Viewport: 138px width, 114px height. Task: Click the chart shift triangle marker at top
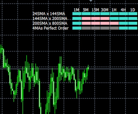click(x=91, y=1)
